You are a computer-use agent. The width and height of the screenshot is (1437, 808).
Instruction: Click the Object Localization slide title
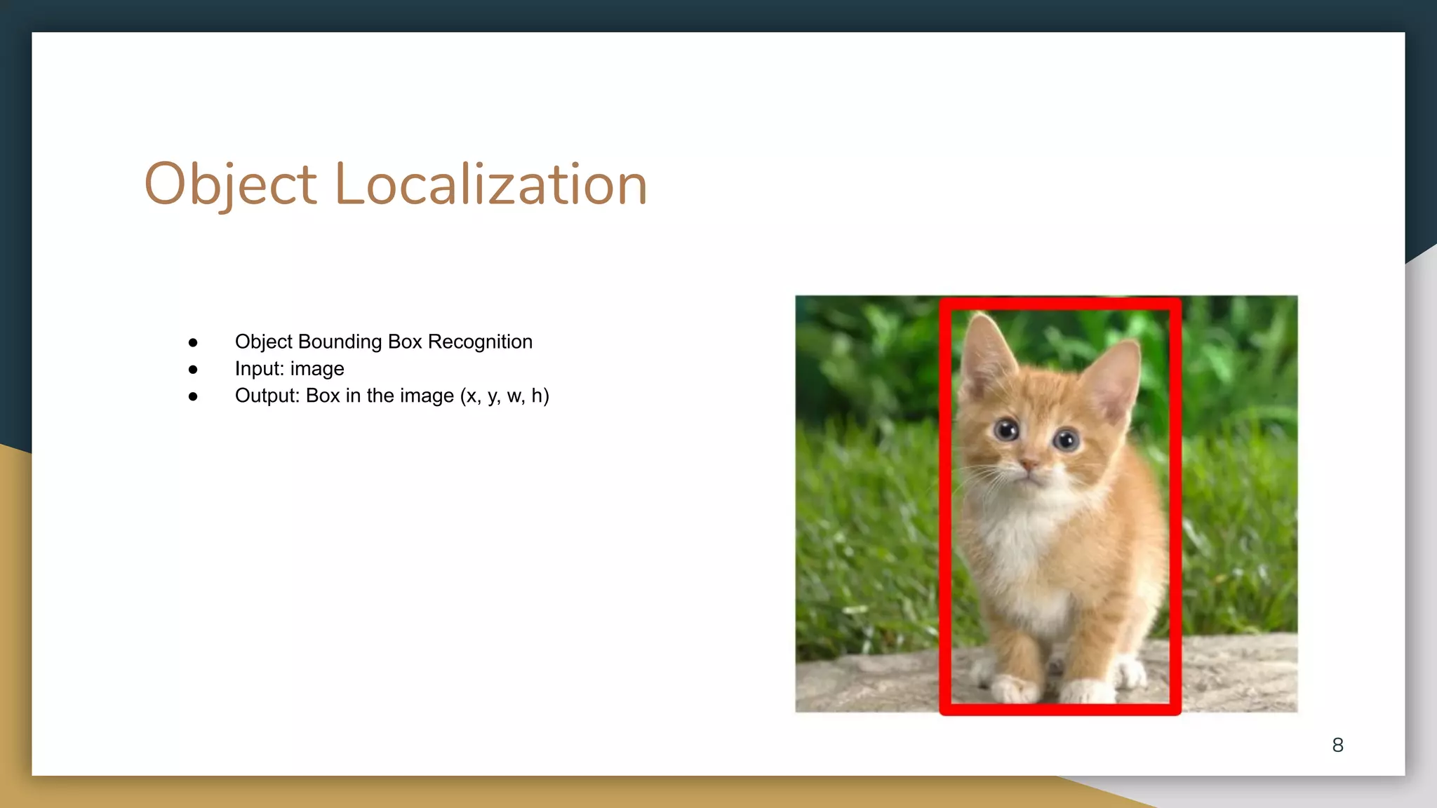[x=395, y=184]
